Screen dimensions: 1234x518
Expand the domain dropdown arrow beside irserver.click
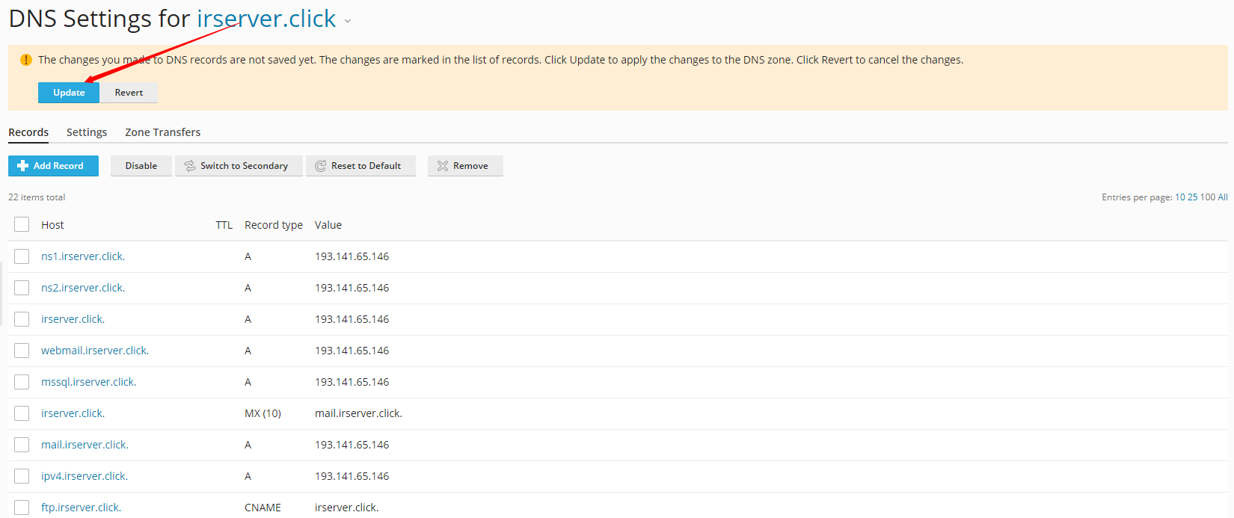(x=348, y=22)
